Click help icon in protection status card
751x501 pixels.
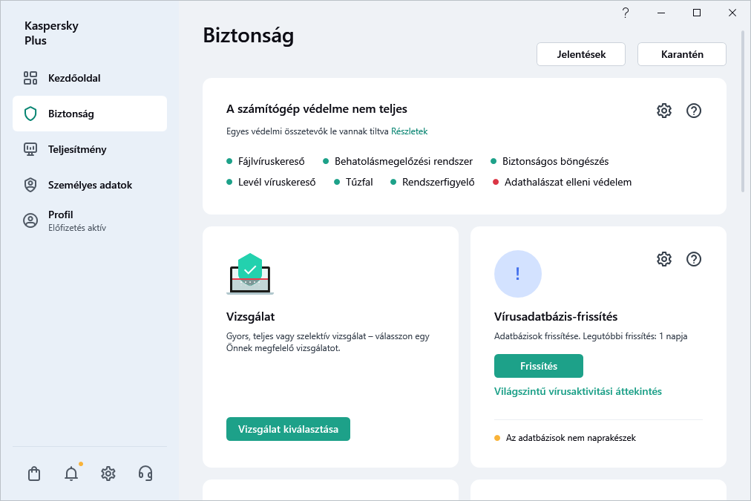coord(694,111)
